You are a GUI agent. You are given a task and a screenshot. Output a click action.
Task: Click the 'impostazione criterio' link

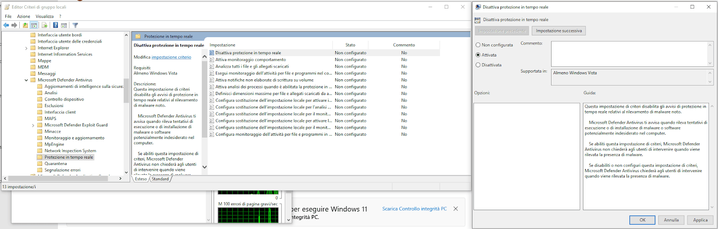click(171, 57)
